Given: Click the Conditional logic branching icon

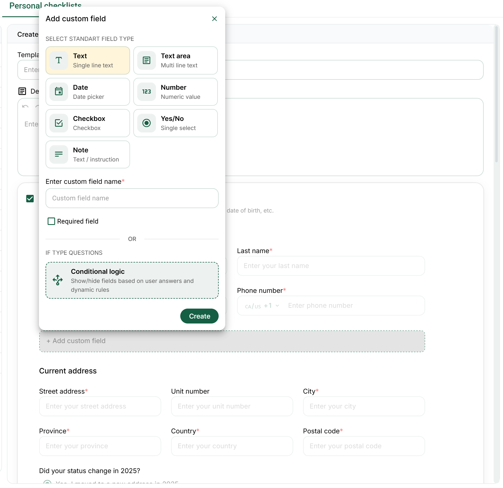Looking at the screenshot, I should coord(58,280).
